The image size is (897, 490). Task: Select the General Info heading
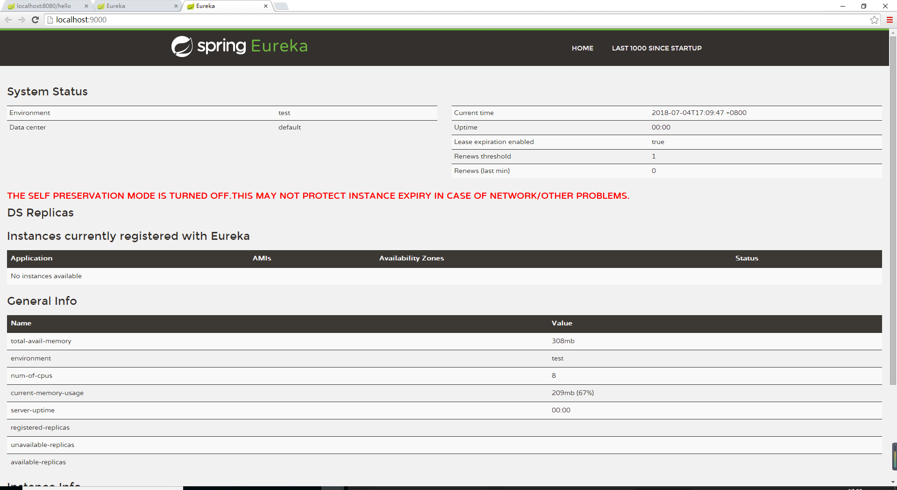[42, 301]
